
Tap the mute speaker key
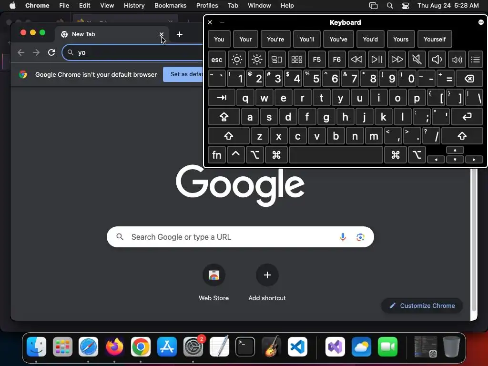coord(417,59)
